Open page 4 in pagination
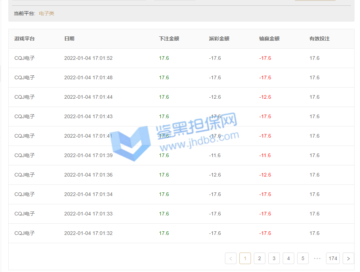This screenshot has width=360, height=272. 288,258
